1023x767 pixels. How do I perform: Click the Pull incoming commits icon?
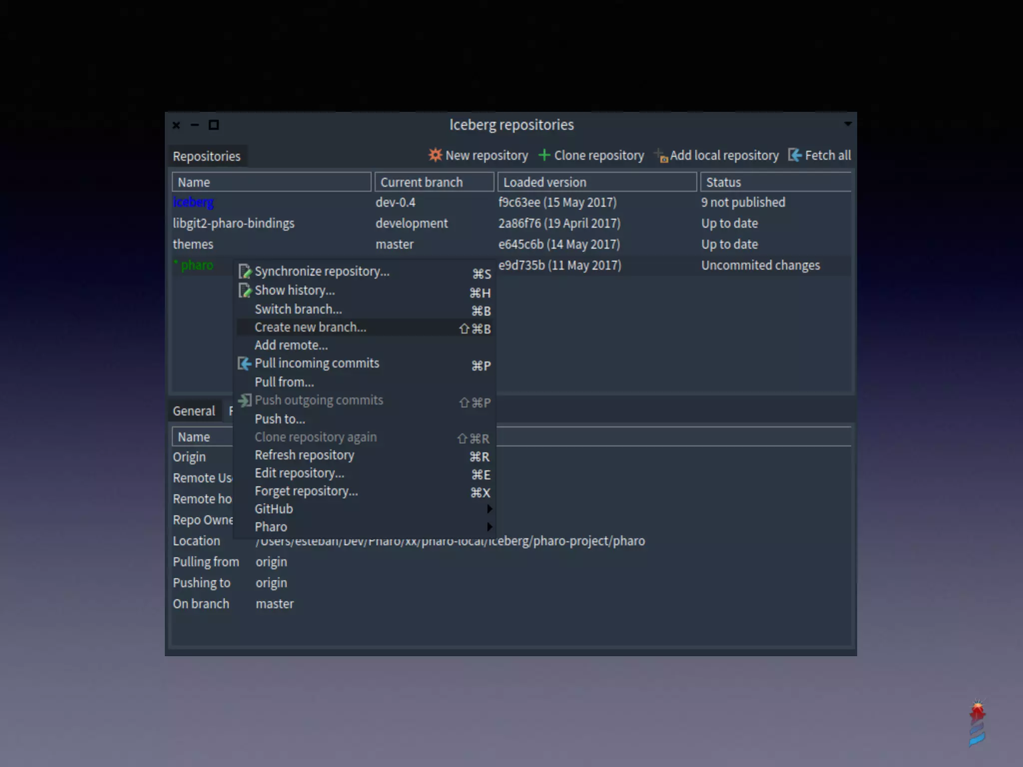244,364
